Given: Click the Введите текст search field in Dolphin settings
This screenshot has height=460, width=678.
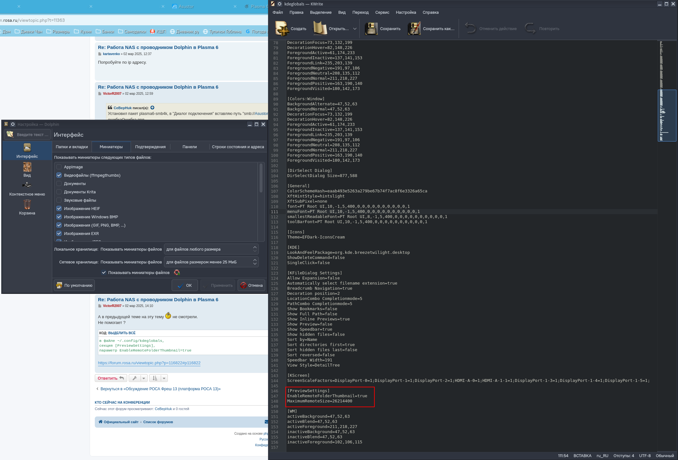Looking at the screenshot, I should [x=32, y=134].
